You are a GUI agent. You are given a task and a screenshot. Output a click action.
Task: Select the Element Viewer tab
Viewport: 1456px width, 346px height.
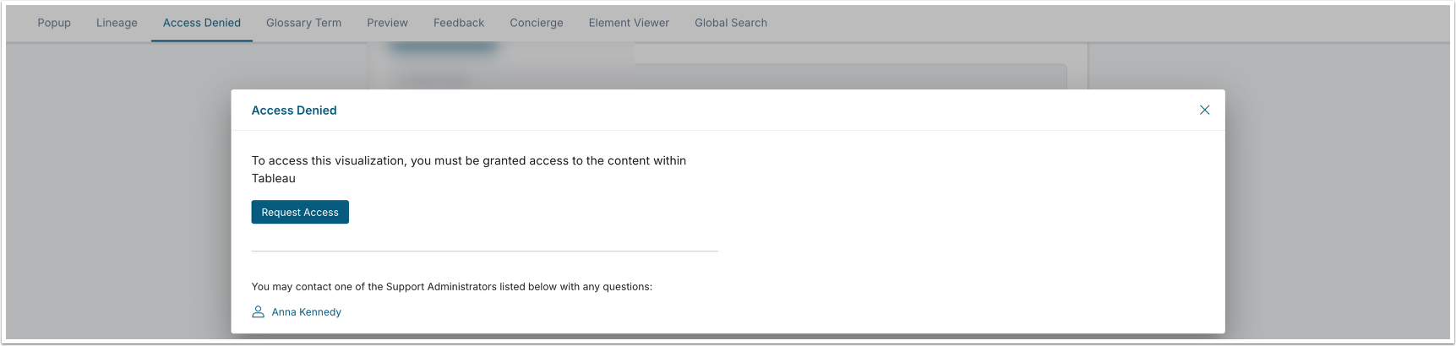click(629, 23)
